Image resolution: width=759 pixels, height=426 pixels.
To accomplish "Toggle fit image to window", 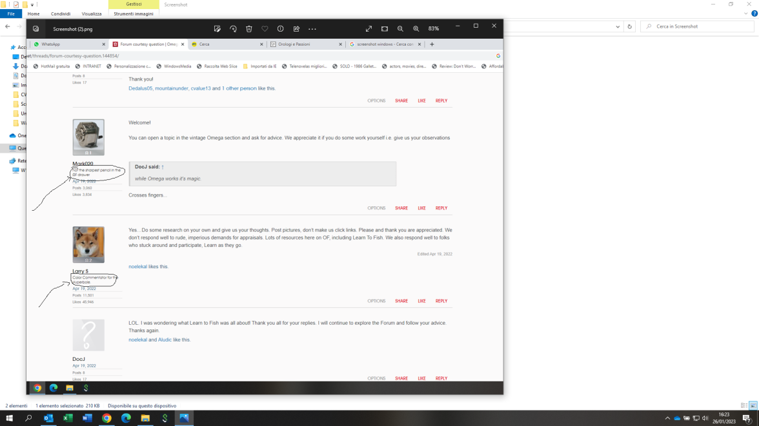I will pyautogui.click(x=384, y=28).
